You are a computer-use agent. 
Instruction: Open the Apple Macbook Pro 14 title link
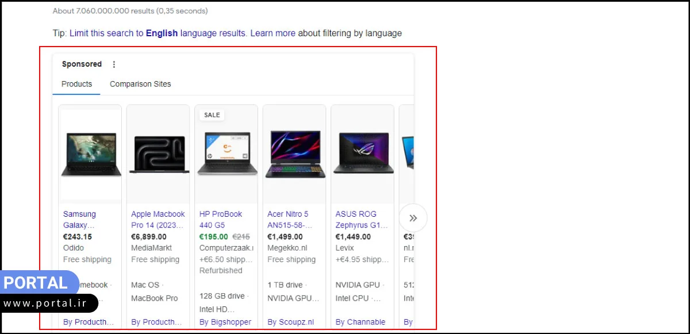[x=158, y=220]
